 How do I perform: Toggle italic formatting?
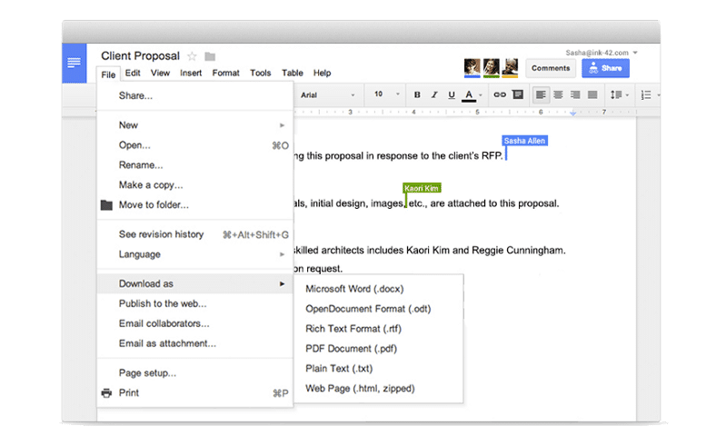(434, 95)
